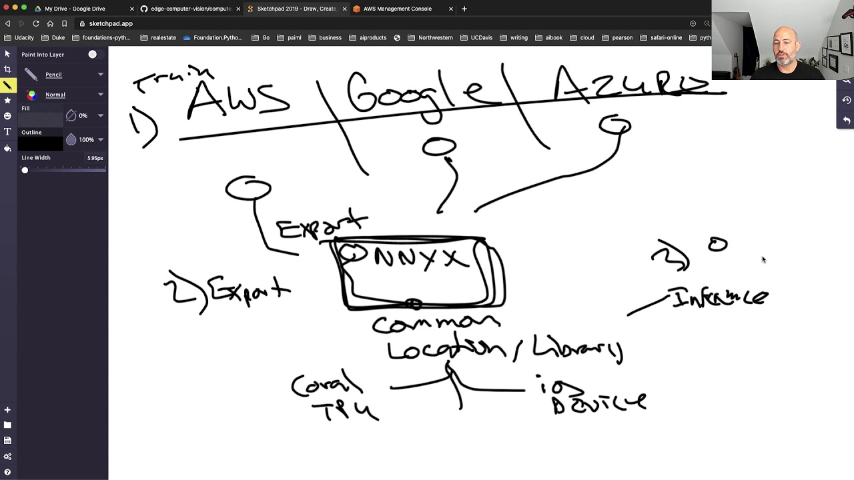This screenshot has width=854, height=480.
Task: Click the Pencil label link
Action: (53, 75)
